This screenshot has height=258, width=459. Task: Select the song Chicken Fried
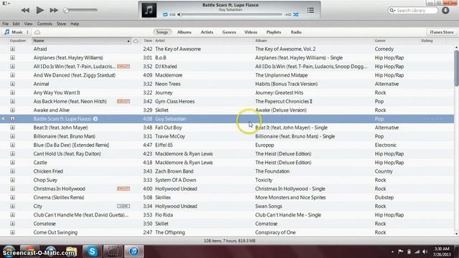[x=48, y=171]
